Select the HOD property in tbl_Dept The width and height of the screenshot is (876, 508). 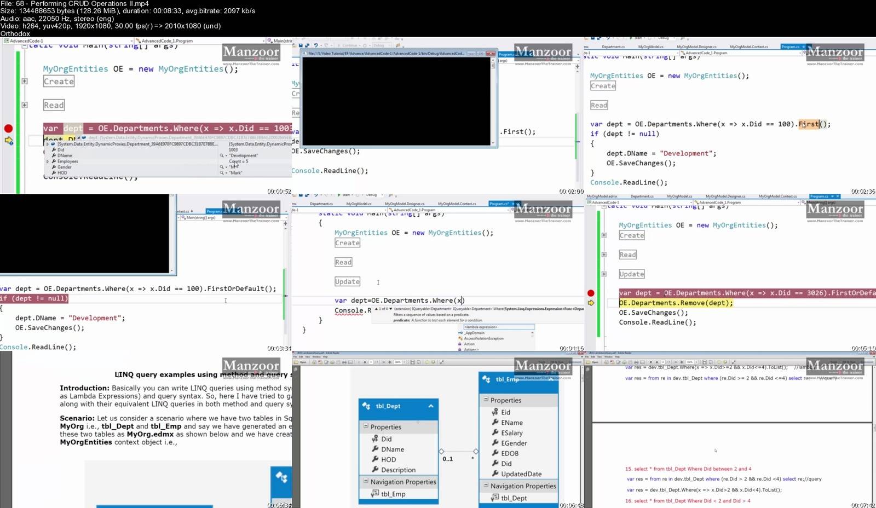(x=388, y=460)
